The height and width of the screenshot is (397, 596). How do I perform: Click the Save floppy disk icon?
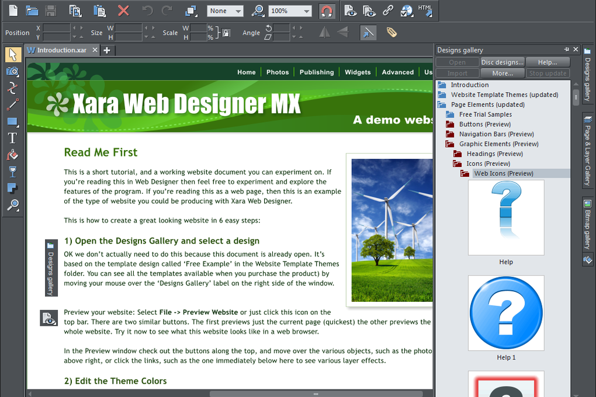click(x=51, y=11)
